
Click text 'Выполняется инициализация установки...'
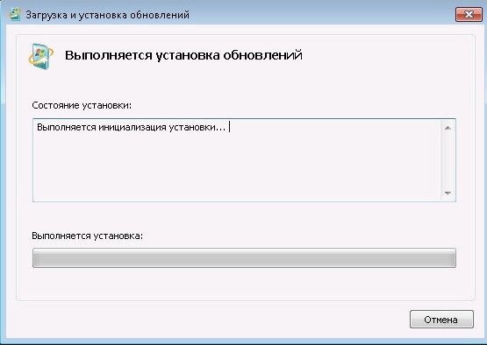coord(131,127)
